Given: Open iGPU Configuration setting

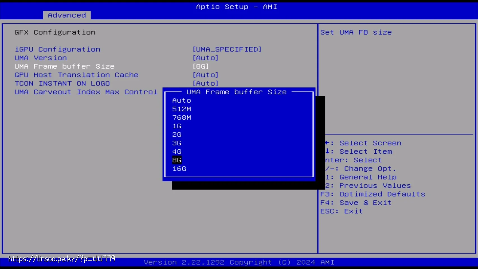Looking at the screenshot, I should point(57,49).
